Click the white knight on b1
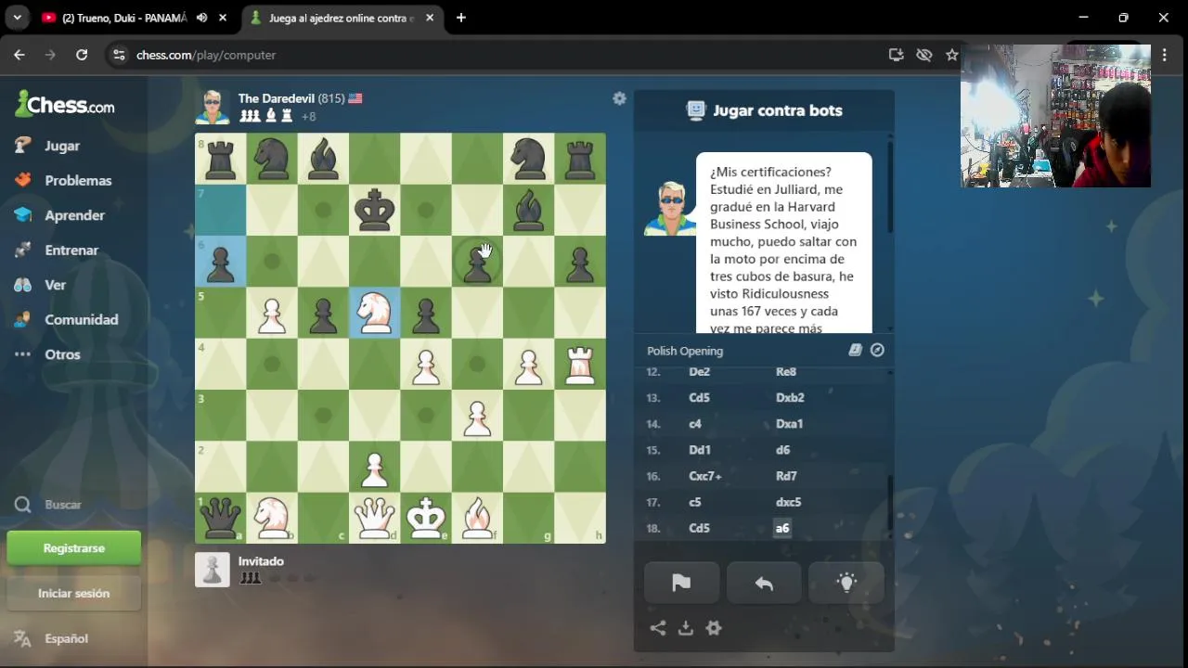 click(x=272, y=518)
